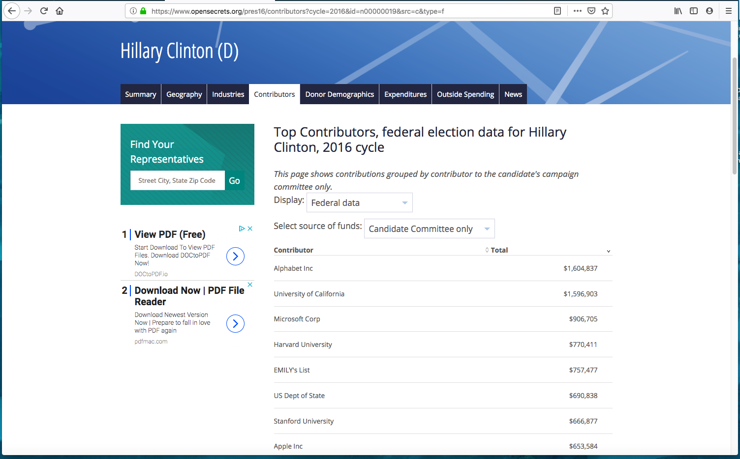Click pdfmac.com ad link
740x459 pixels.
tap(151, 342)
